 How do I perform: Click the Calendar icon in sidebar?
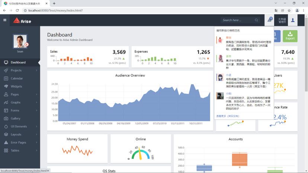6,78
